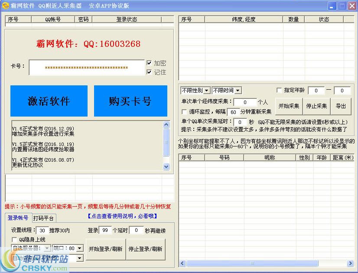Click 停止登录/刷新 button
The height and width of the screenshot is (273, 358).
click(x=146, y=249)
